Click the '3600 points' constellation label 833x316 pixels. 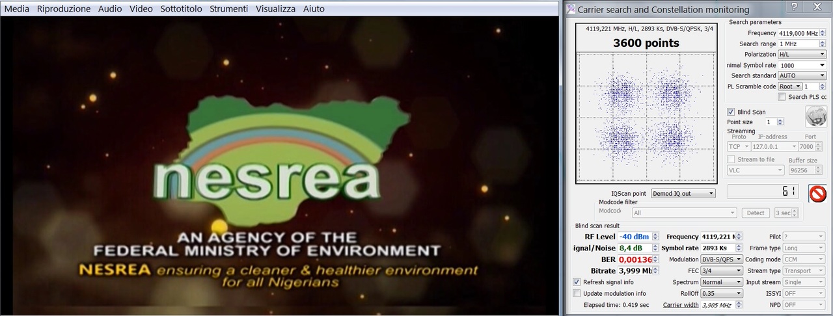pyautogui.click(x=646, y=44)
